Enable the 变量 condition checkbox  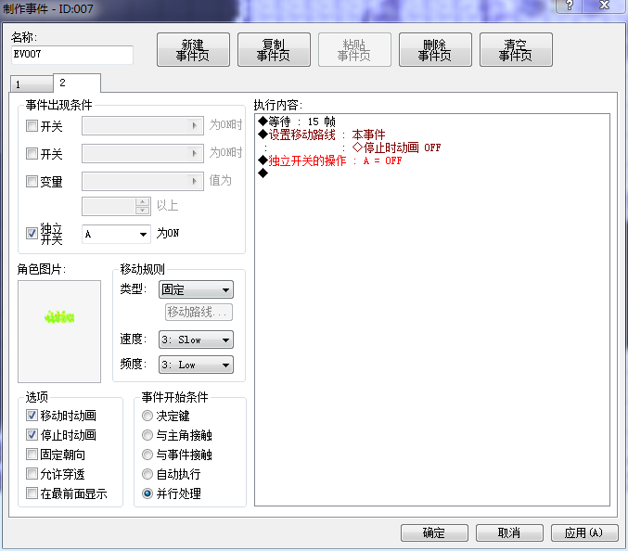(x=32, y=182)
